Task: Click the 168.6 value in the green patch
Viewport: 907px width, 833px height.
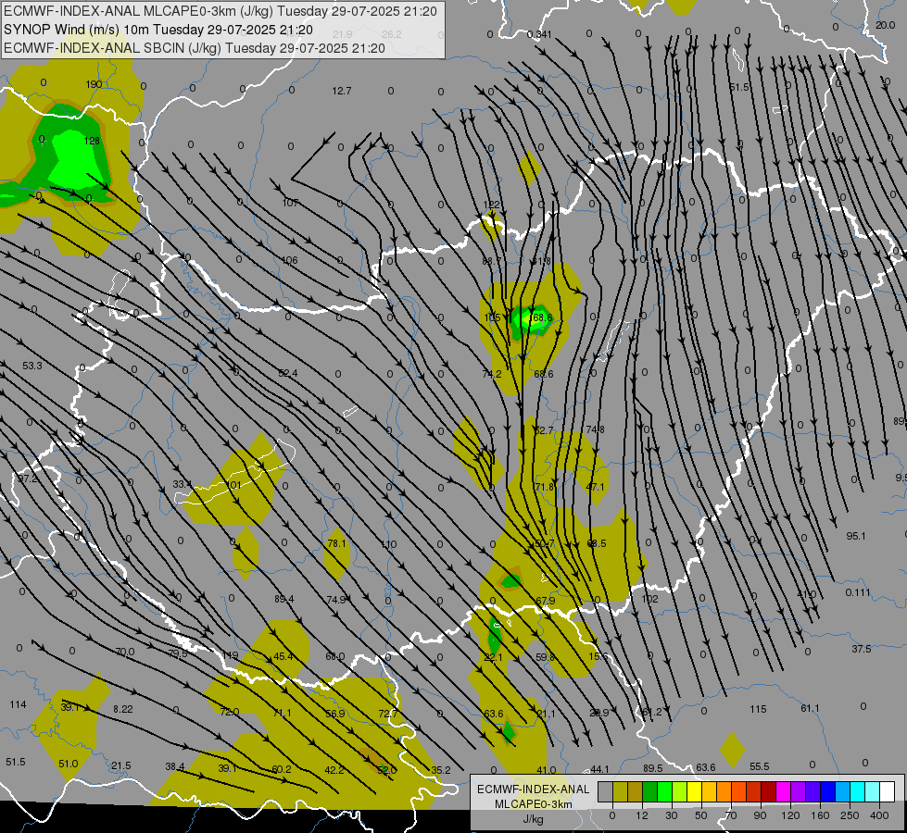Action: [541, 318]
